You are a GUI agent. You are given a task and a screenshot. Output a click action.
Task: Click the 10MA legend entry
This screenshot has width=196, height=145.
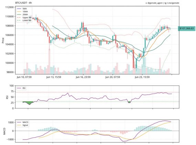click(x=22, y=11)
